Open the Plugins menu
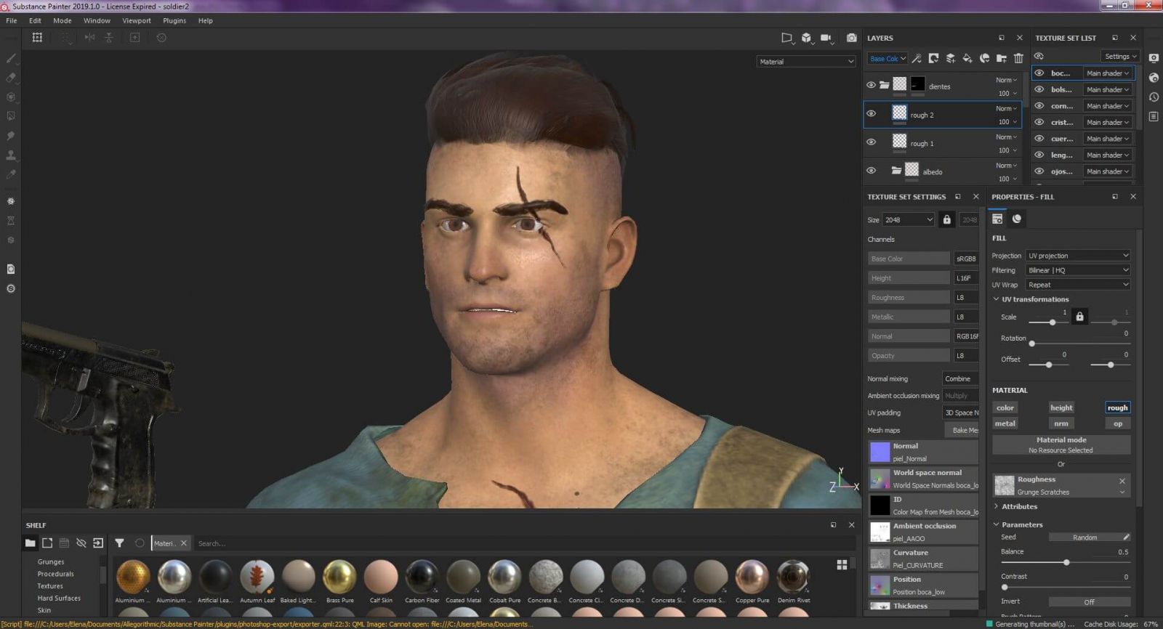1163x629 pixels. (x=174, y=20)
